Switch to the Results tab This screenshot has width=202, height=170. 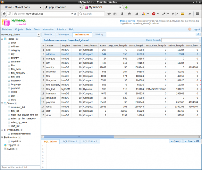coord(48,35)
